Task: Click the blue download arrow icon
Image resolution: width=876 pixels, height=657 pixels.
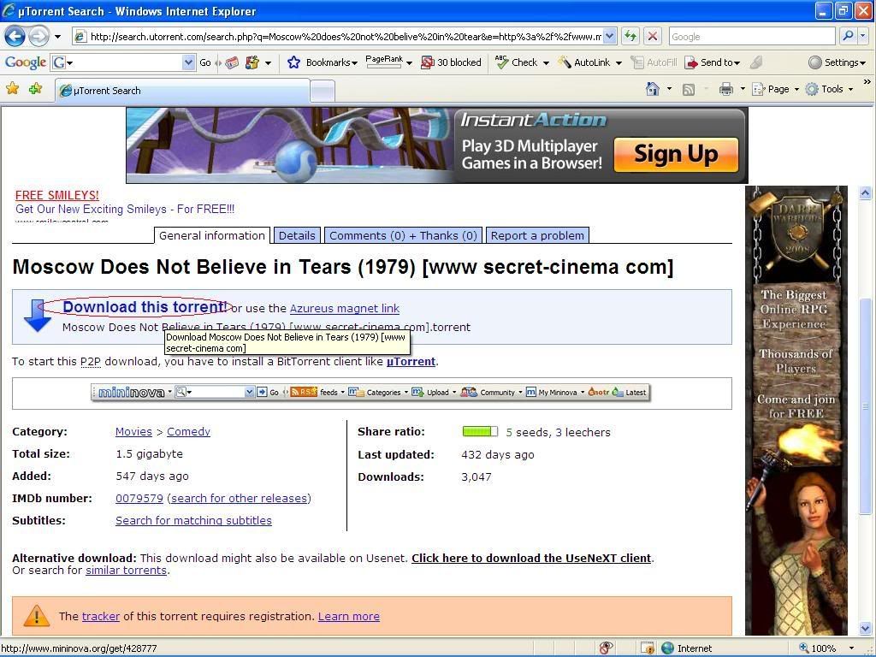Action: tap(38, 315)
